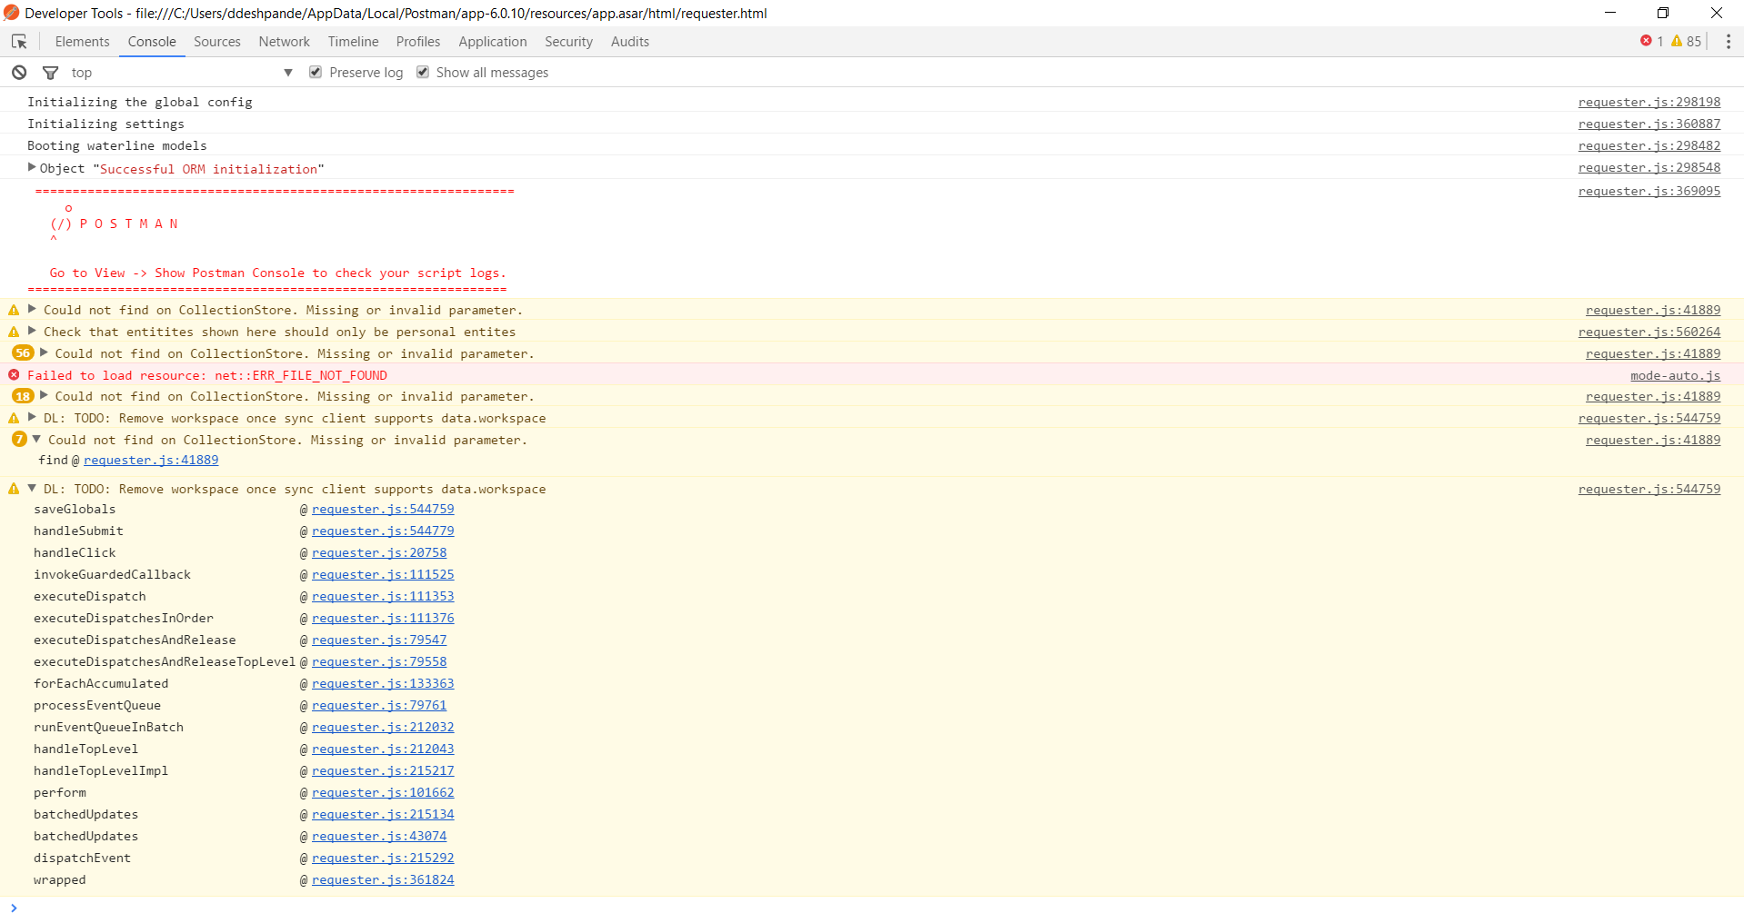Expand the Successful ORM initialization object
Screen dimensions: 1744x923
[x=31, y=167]
